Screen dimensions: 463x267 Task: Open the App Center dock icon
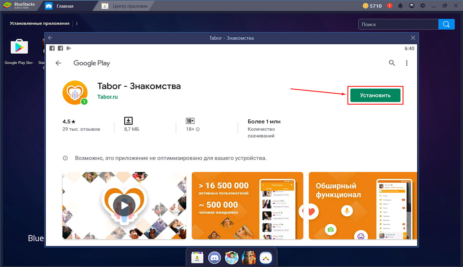[197, 257]
